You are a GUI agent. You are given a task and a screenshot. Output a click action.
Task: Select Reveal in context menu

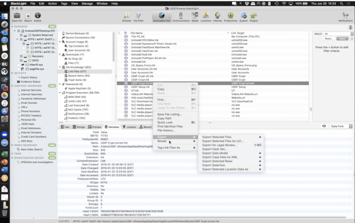pos(175,141)
